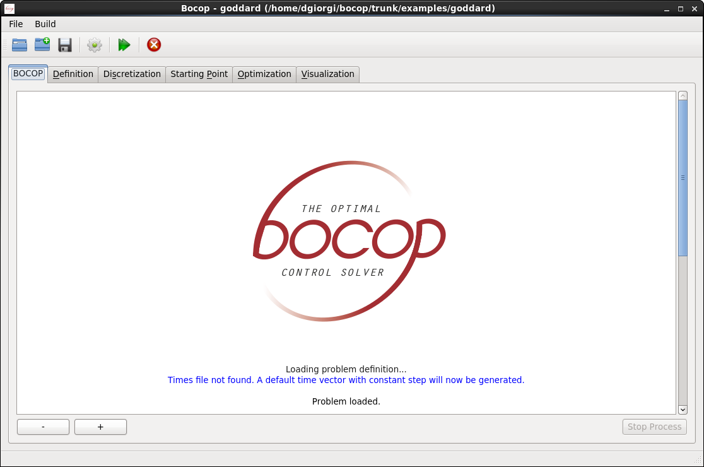Screen dimensions: 704x467
Task: Create new problem folder with plus icon
Action: [42, 44]
